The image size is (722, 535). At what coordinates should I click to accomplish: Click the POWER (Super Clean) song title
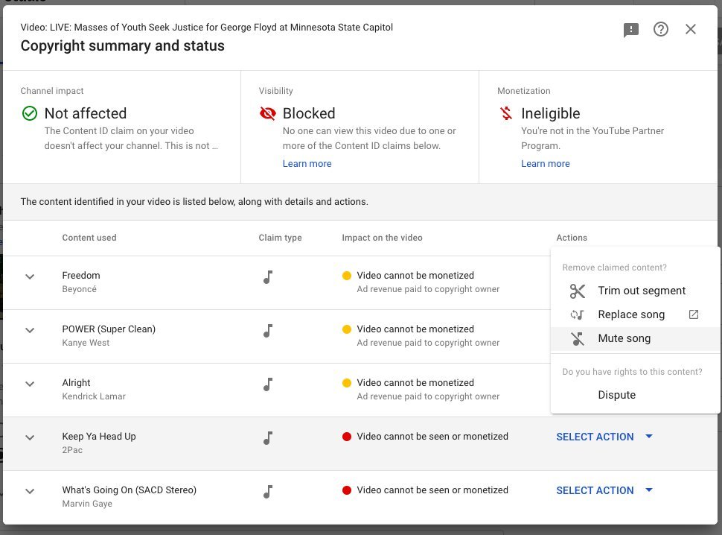point(109,329)
